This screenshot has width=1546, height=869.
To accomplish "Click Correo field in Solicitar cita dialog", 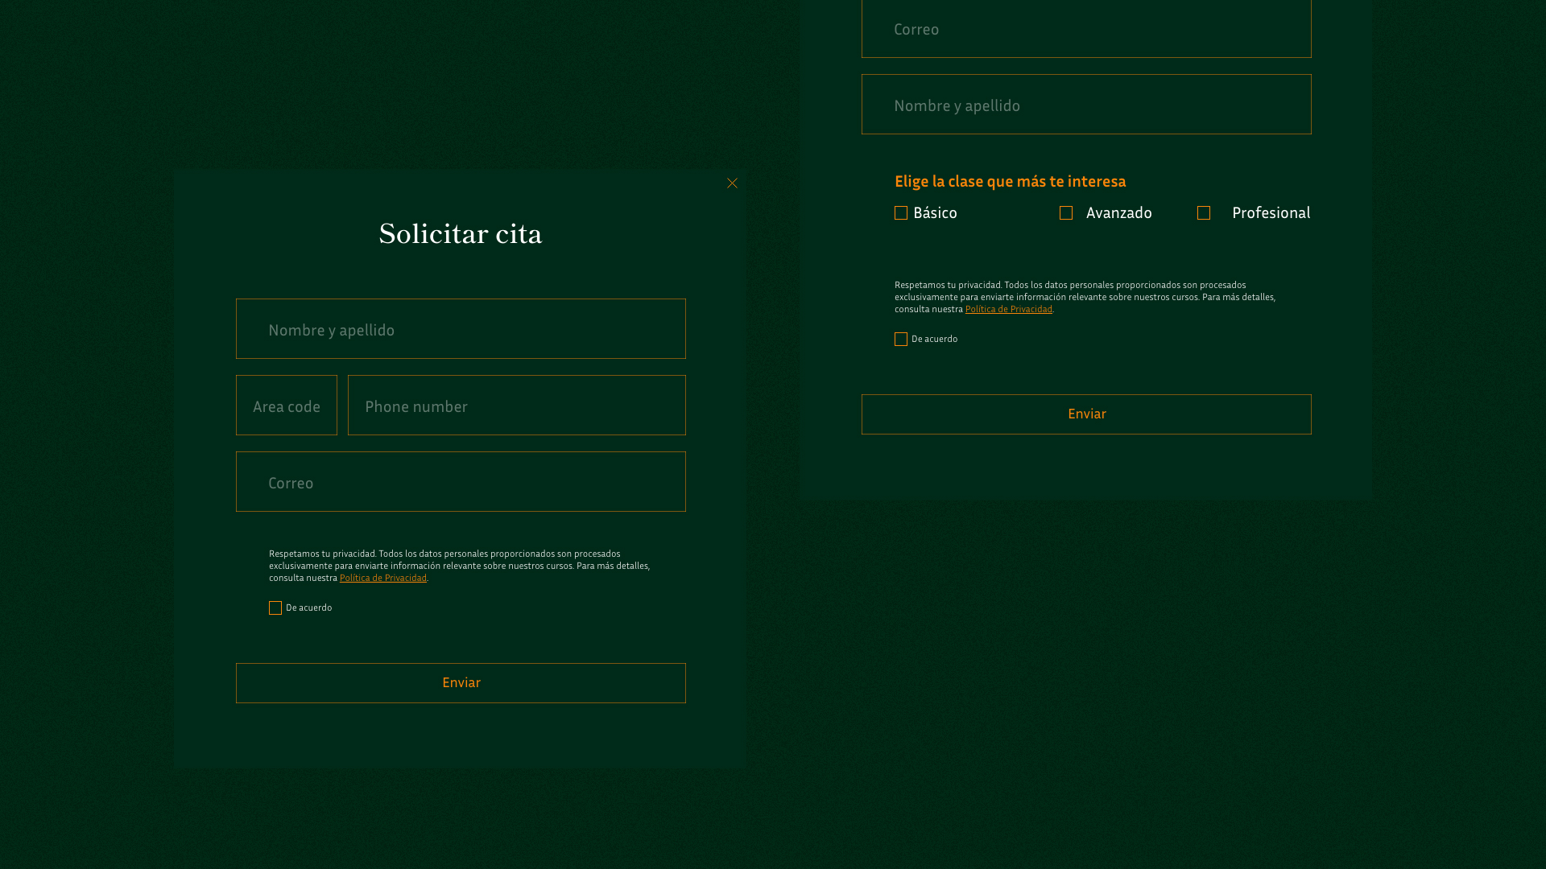I will coord(461,482).
